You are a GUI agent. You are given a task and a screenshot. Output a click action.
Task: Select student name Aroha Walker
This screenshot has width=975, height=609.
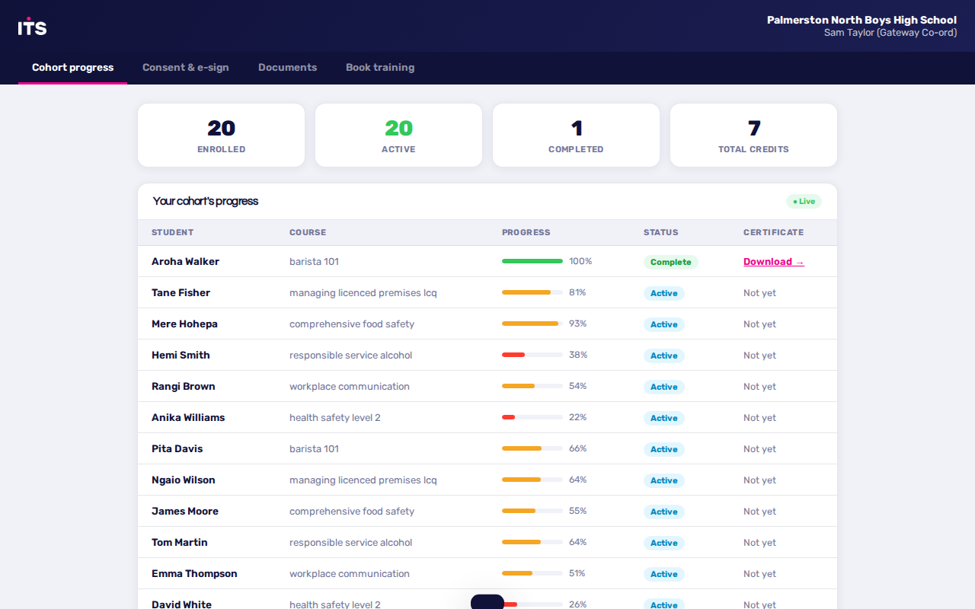coord(185,262)
